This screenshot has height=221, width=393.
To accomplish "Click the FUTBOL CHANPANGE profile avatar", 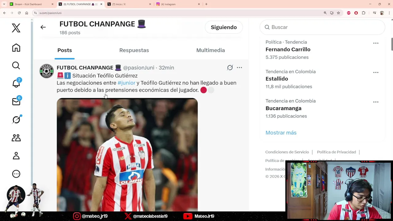I will click(47, 71).
